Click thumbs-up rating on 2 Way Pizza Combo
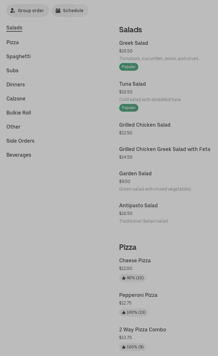The image size is (218, 356). click(133, 347)
